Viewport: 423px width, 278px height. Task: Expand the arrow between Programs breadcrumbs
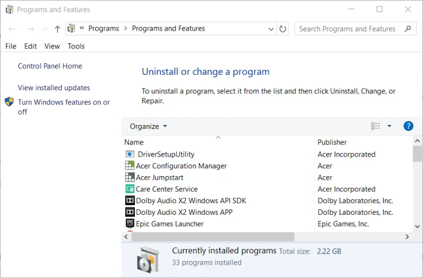pos(125,28)
